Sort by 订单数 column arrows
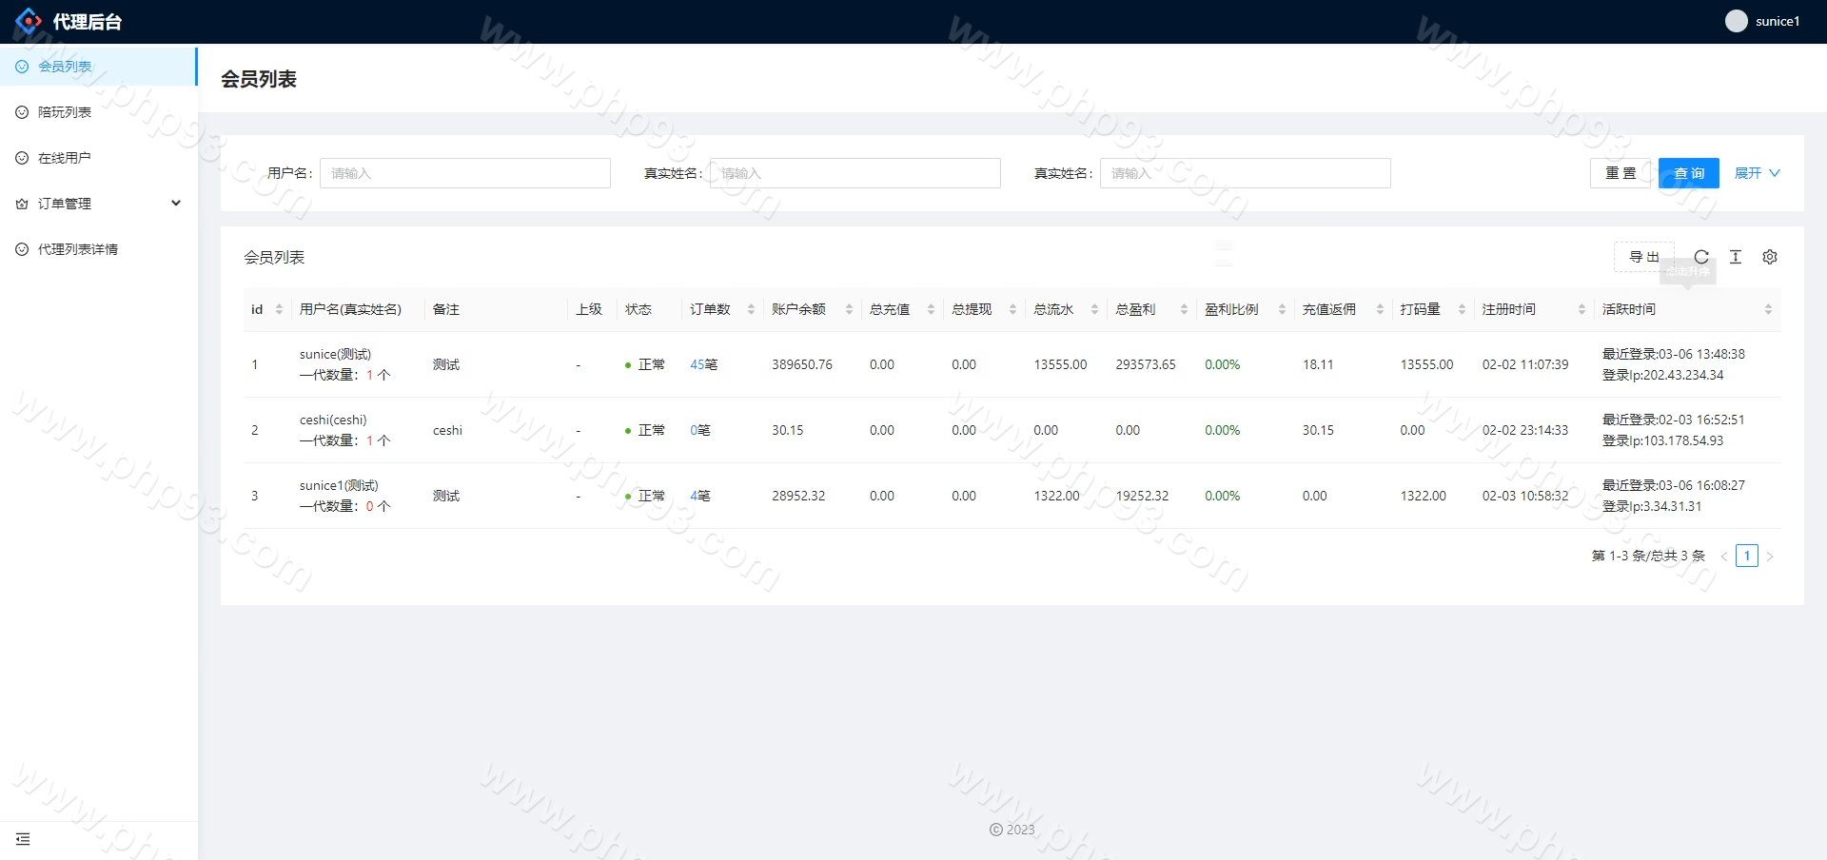This screenshot has width=1827, height=860. coord(751,309)
